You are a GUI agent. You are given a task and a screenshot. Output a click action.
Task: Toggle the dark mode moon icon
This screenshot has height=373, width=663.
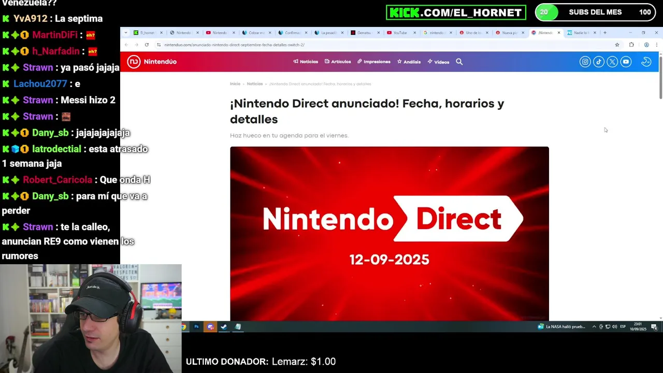(646, 62)
